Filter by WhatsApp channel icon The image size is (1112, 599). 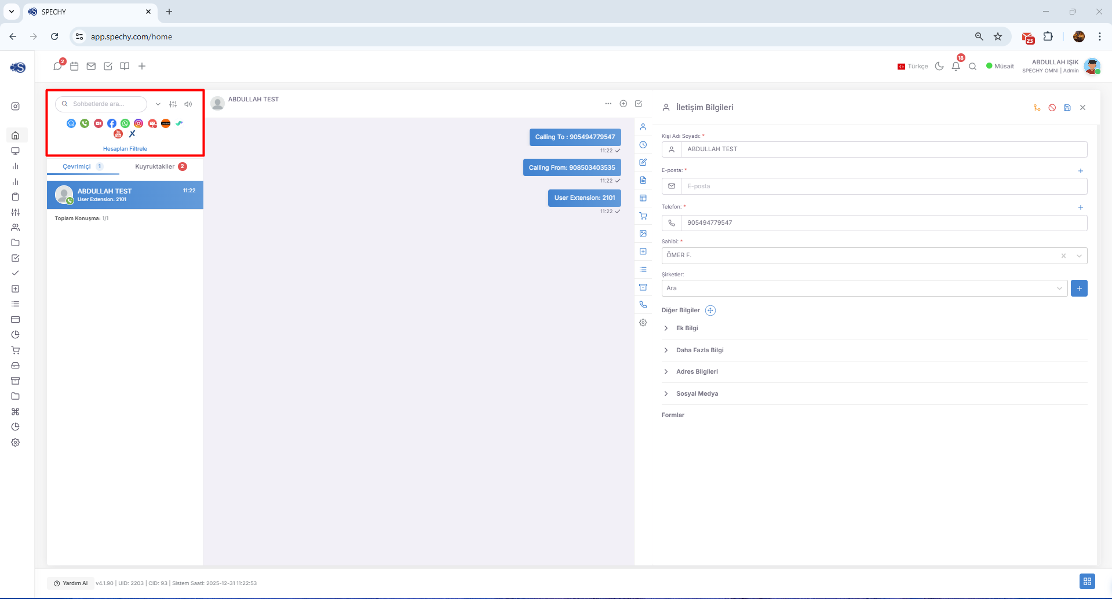point(125,123)
